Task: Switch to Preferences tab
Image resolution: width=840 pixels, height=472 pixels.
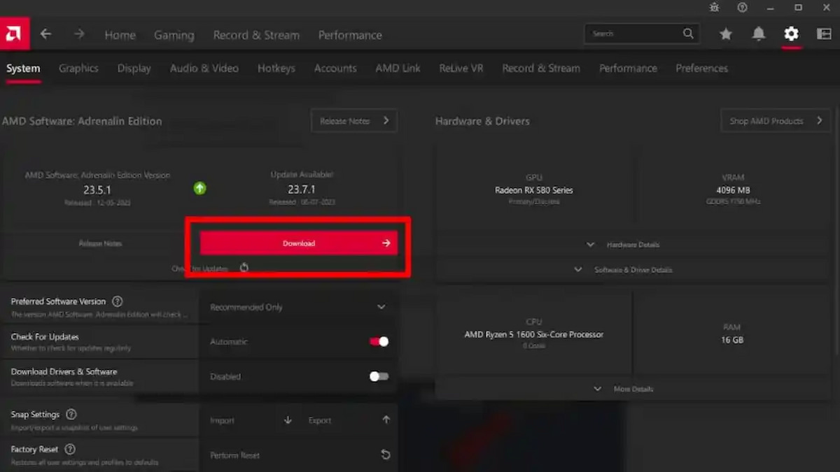Action: point(702,68)
